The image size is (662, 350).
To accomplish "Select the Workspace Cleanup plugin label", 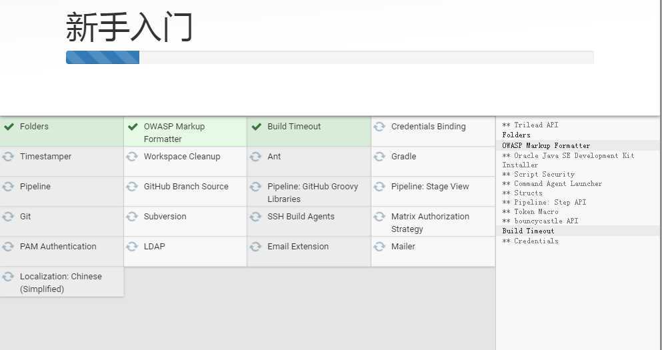I will point(182,156).
